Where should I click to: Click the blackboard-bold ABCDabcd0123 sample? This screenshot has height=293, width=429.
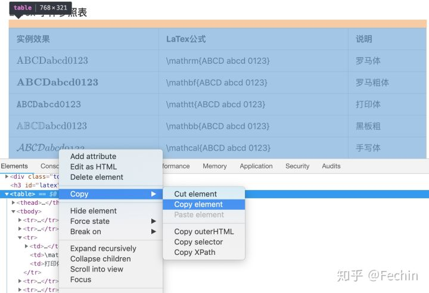52,126
